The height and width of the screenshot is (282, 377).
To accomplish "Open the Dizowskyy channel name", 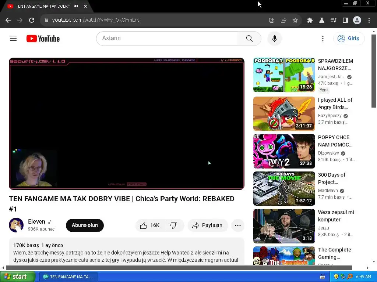I will (x=328, y=153).
